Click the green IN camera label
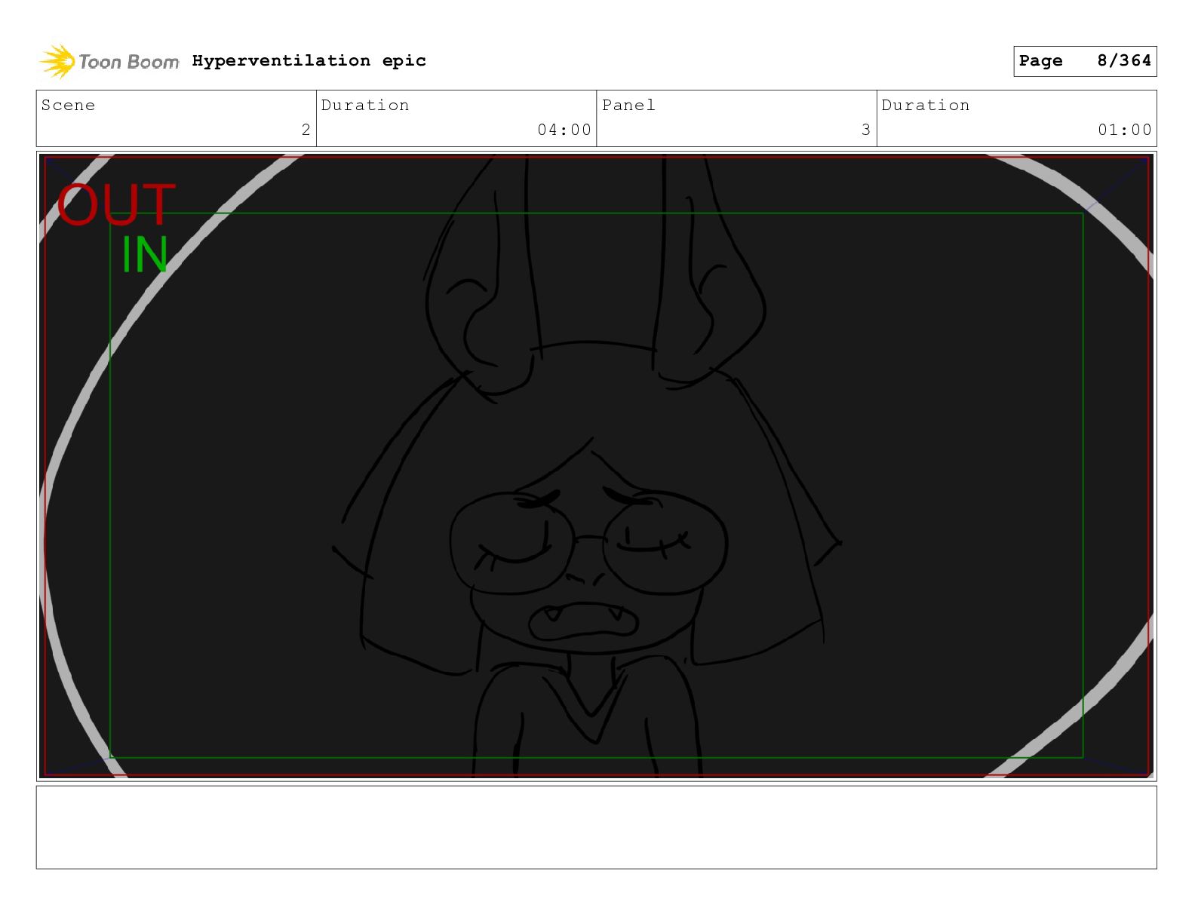The image size is (1195, 923). point(145,255)
